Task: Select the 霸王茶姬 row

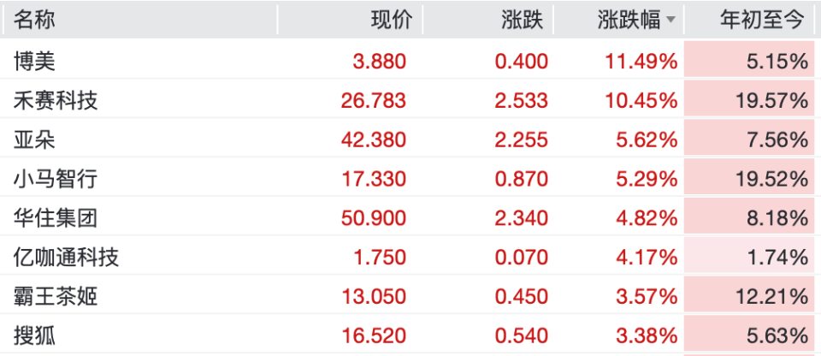Action: 56,297
